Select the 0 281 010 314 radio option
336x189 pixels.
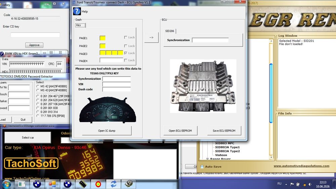[38, 112]
